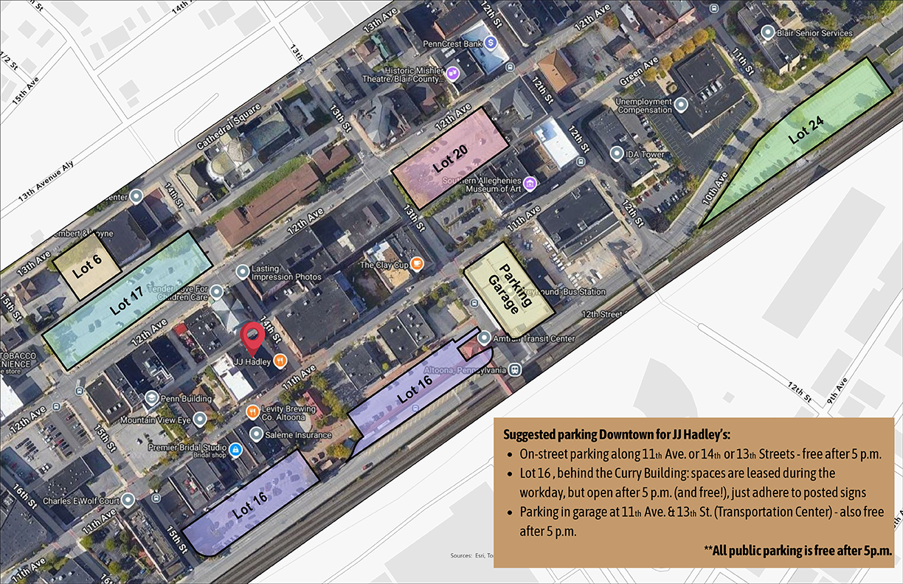
Task: Click the Altoona, Pennsylvania train station icon
Action: [515, 370]
